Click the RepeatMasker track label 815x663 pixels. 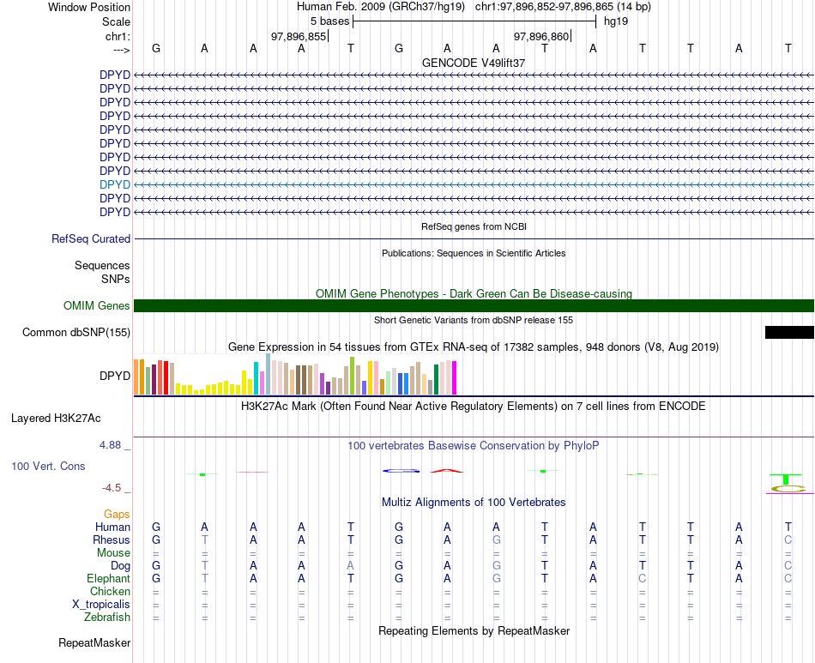point(94,643)
